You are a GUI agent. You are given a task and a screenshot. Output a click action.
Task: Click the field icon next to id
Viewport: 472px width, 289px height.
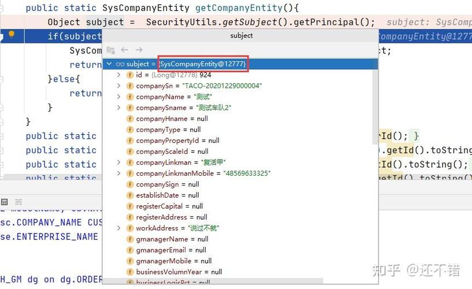pos(130,75)
